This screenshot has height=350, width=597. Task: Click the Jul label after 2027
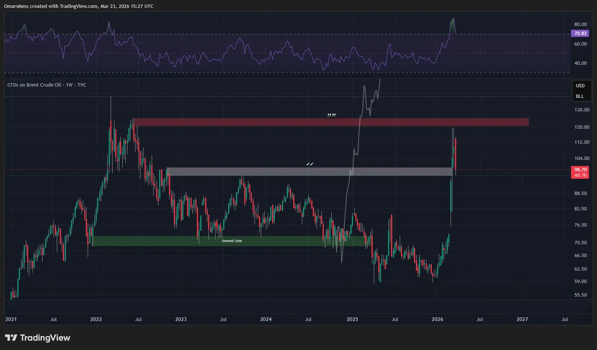pos(565,320)
